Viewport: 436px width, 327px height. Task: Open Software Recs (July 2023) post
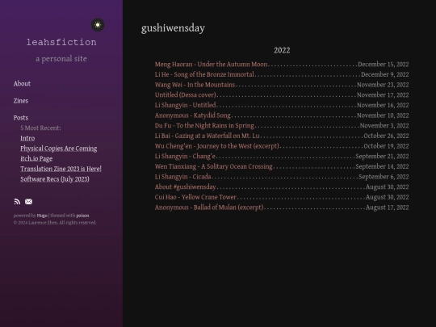point(55,179)
